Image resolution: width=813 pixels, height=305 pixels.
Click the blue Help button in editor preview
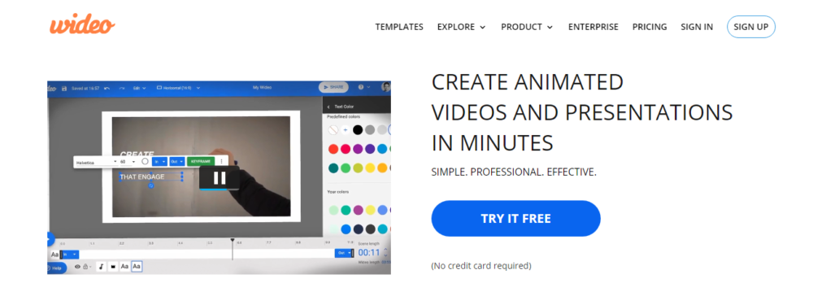56,268
